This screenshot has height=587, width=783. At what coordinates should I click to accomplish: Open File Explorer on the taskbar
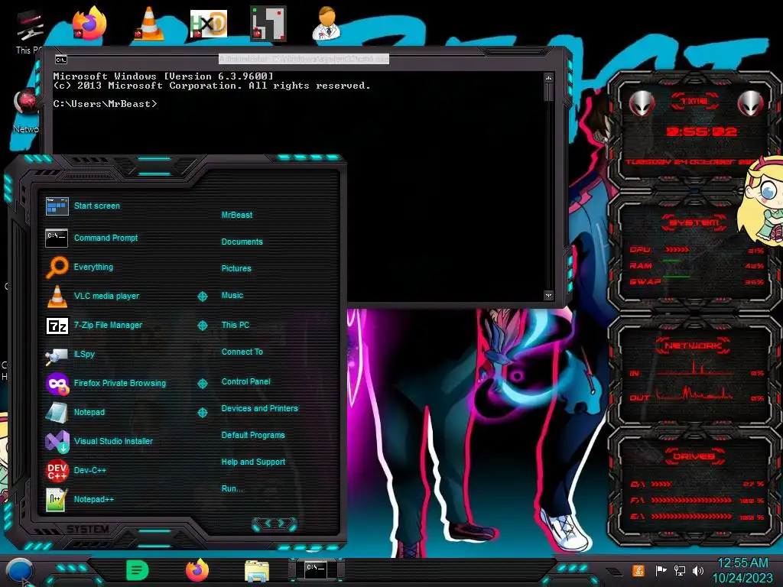tap(257, 571)
